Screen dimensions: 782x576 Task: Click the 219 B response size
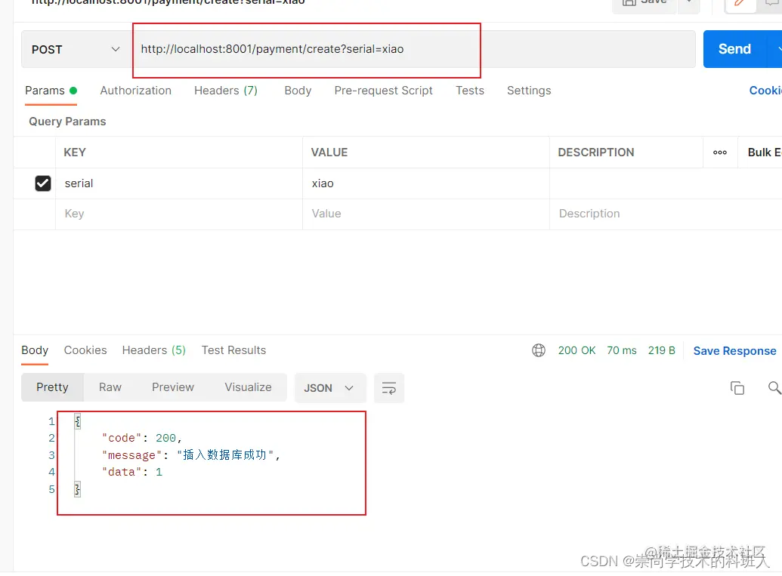click(661, 350)
